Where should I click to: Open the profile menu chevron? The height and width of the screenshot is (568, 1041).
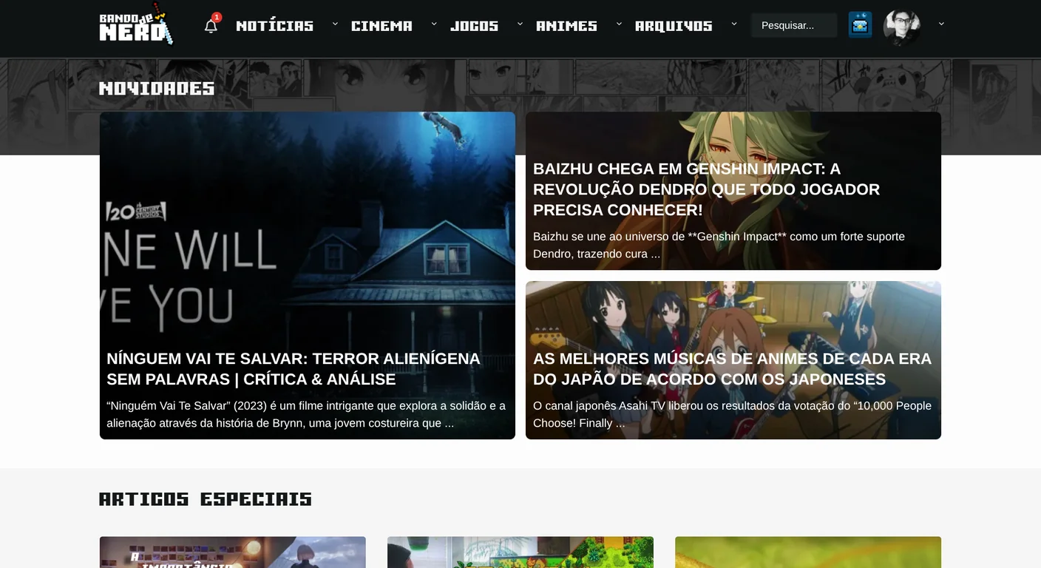[x=941, y=24]
